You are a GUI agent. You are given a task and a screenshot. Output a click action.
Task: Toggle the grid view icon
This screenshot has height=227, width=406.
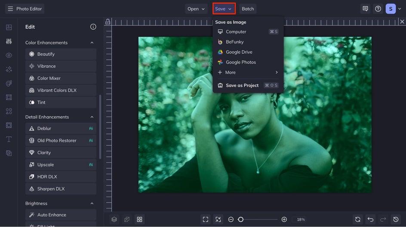[139, 219]
